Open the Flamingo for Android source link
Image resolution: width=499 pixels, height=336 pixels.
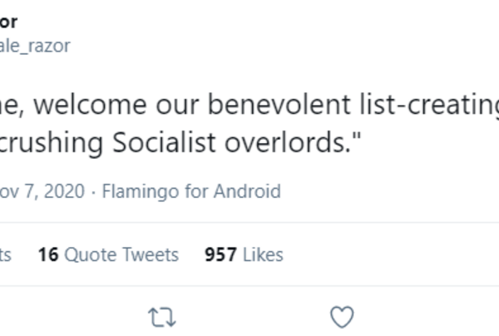(x=190, y=191)
